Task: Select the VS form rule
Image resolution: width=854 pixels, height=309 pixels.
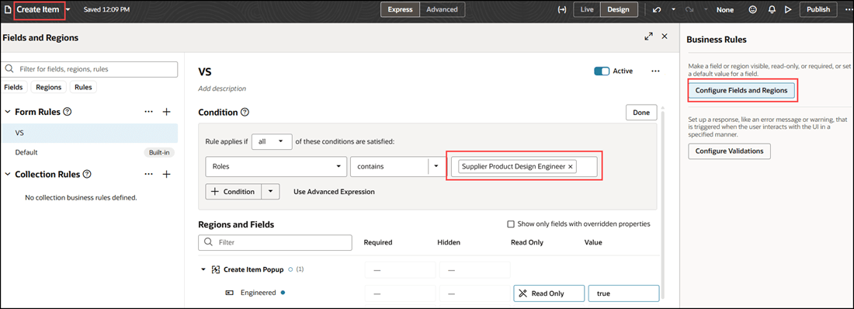Action: tap(89, 133)
